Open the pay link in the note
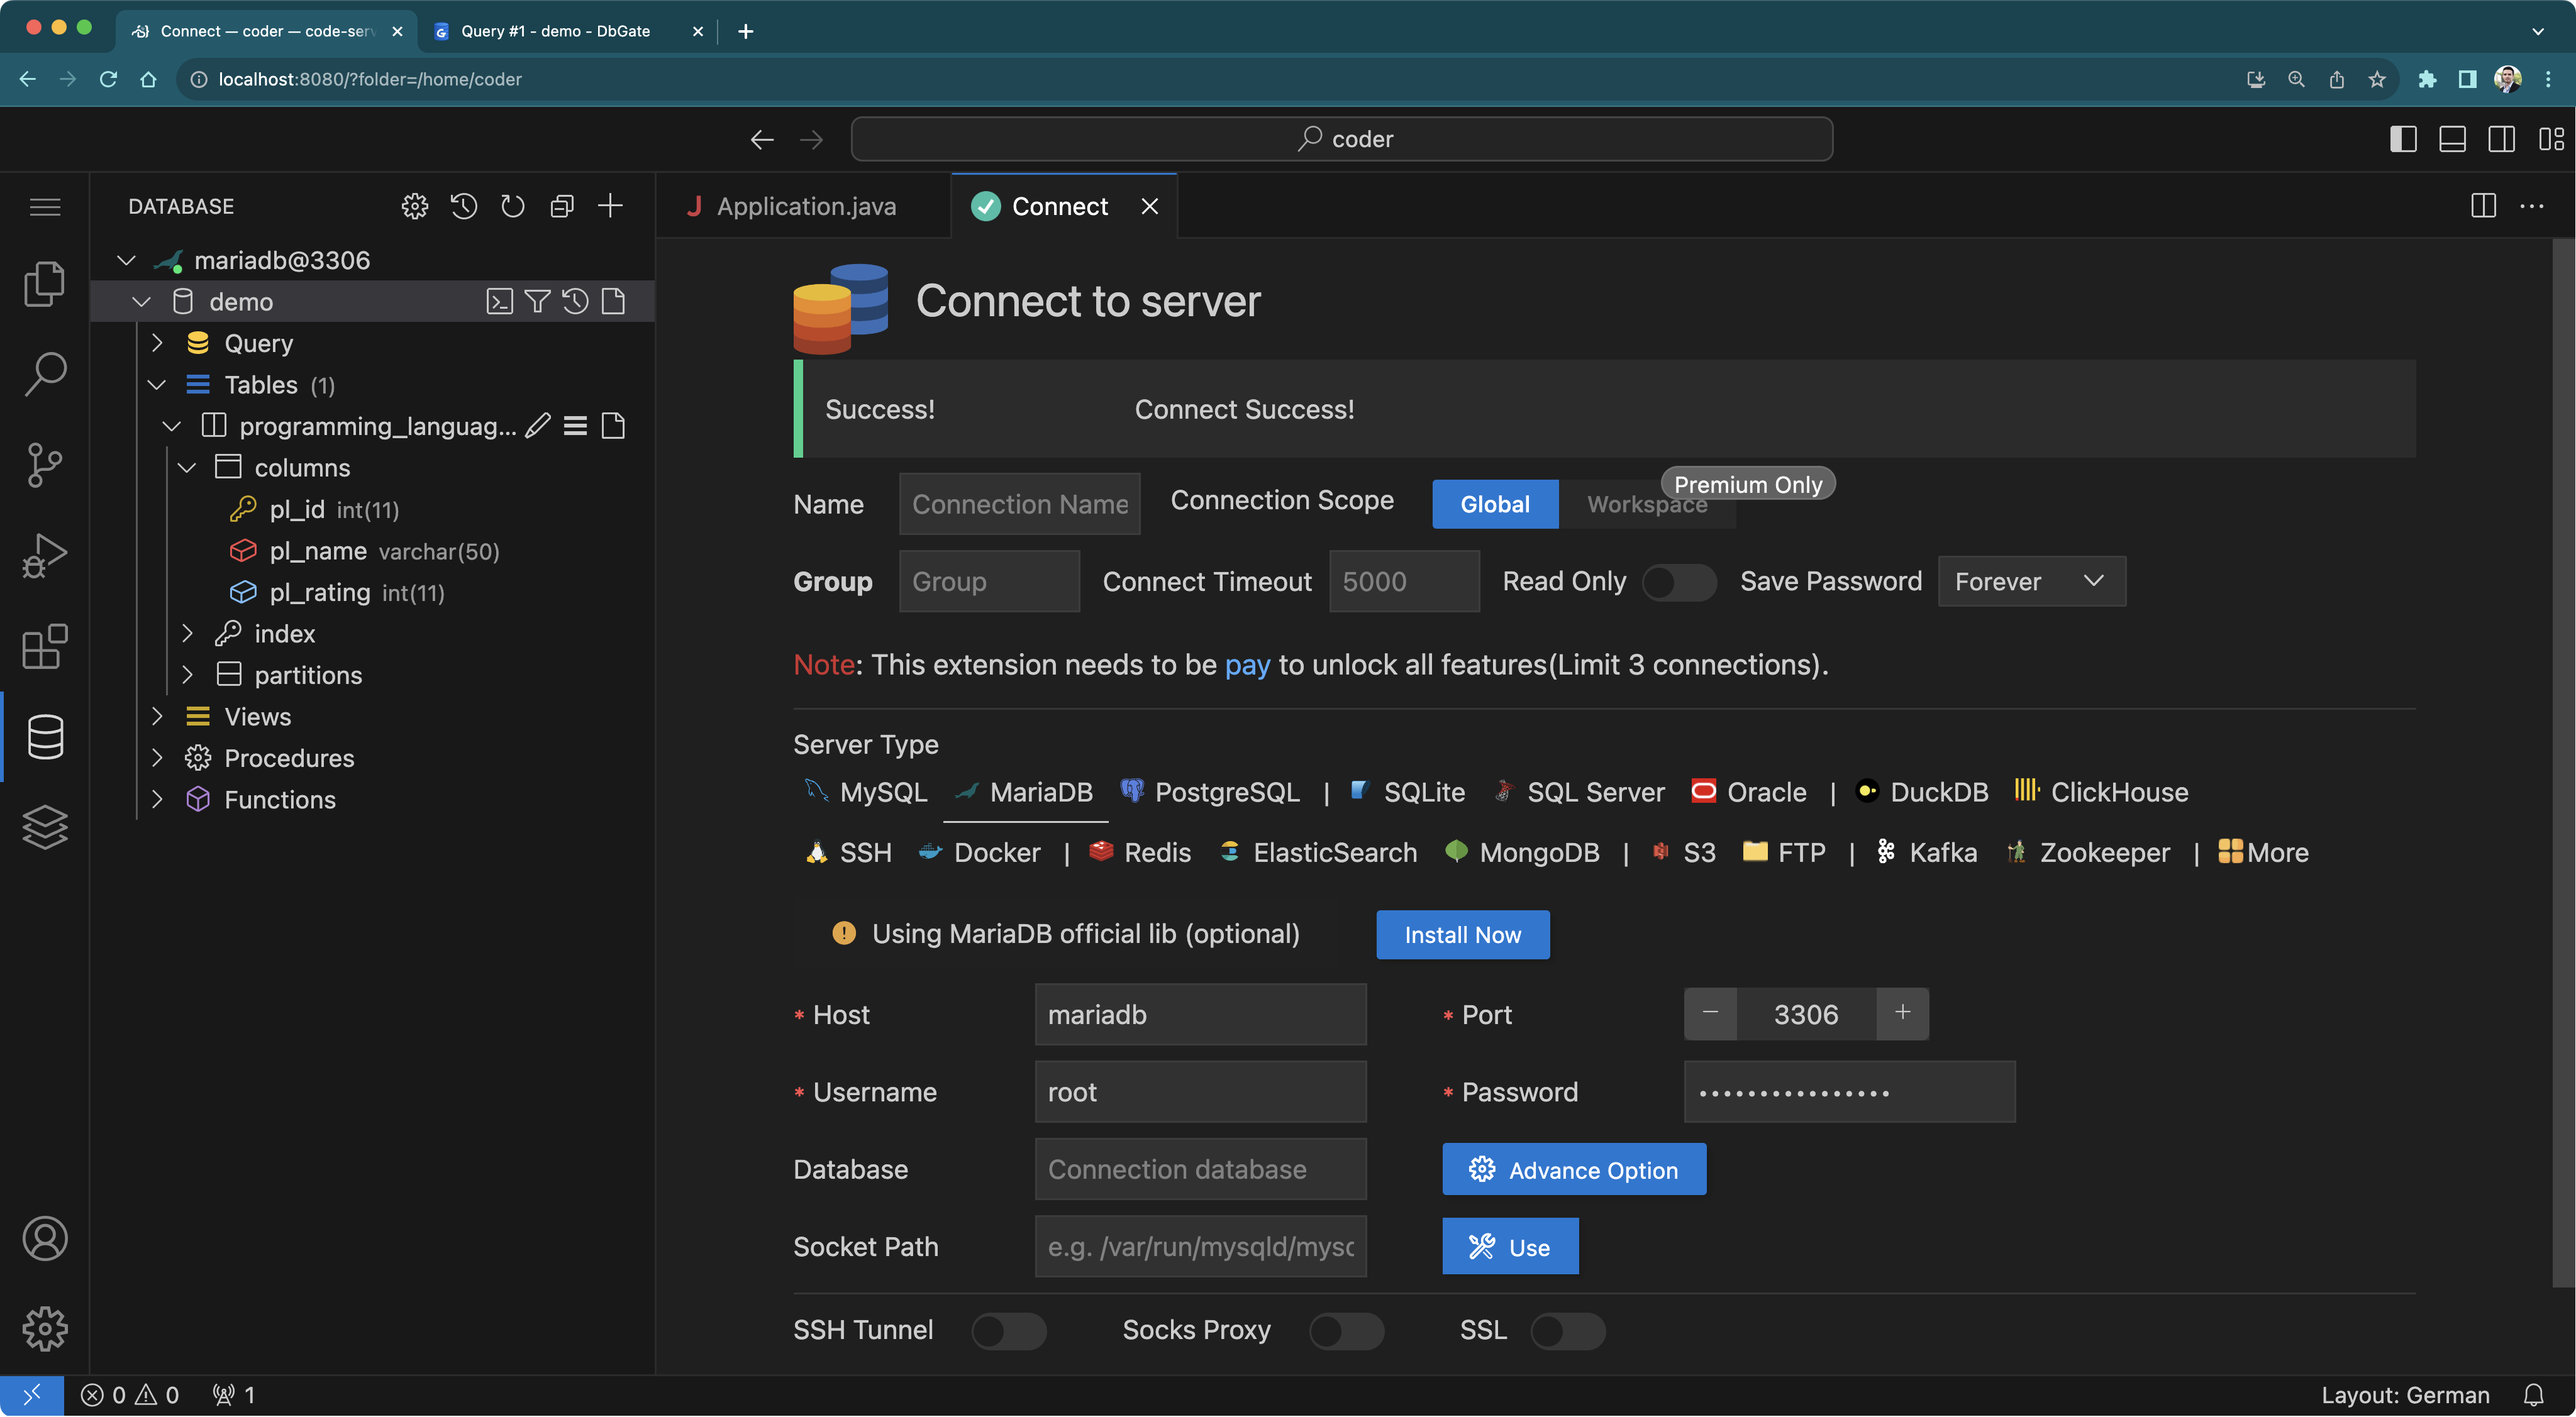 (1247, 663)
